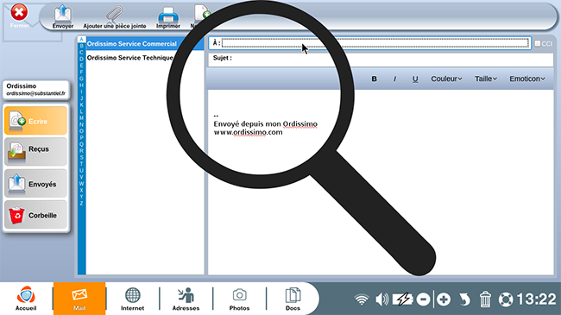The height and width of the screenshot is (315, 561).
Task: Open the Emoticon dropdown
Action: [527, 79]
